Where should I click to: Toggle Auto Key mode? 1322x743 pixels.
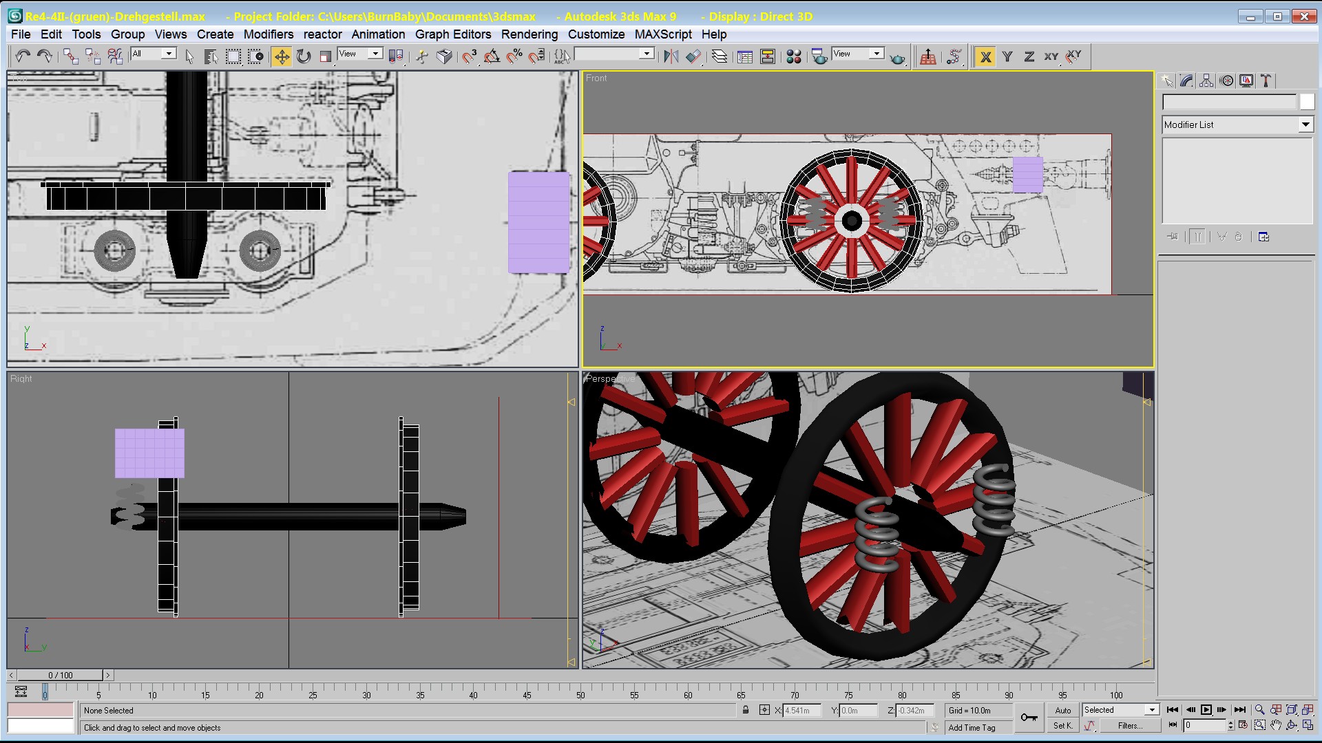[x=1063, y=710]
